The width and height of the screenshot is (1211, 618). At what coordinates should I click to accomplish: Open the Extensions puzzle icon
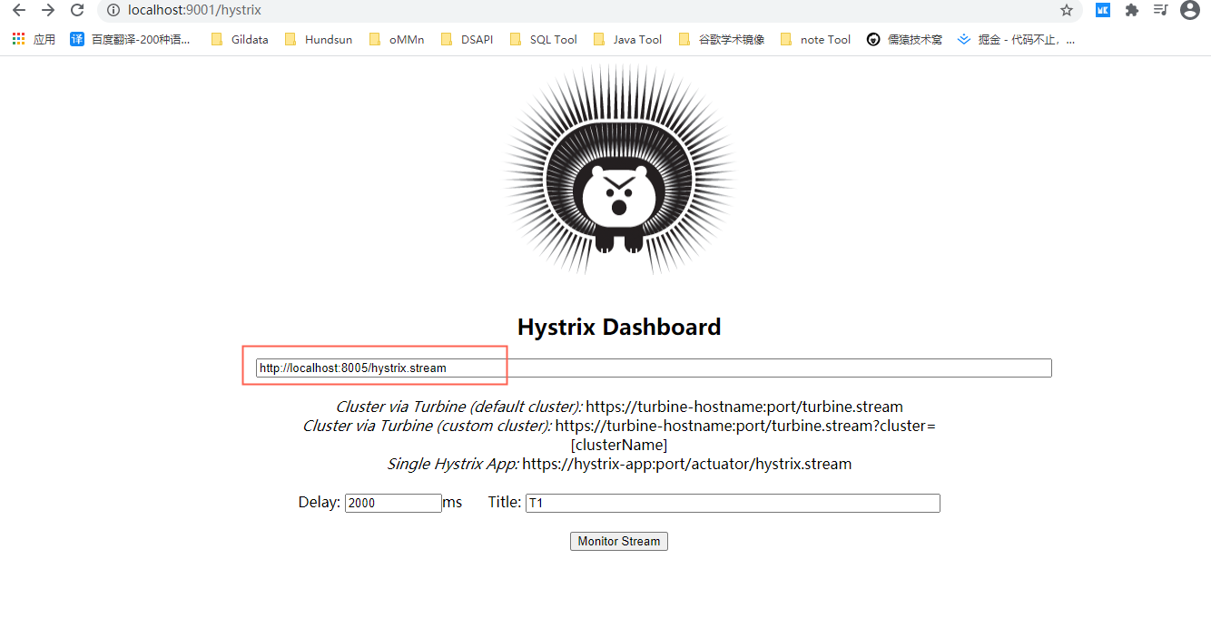1131,10
